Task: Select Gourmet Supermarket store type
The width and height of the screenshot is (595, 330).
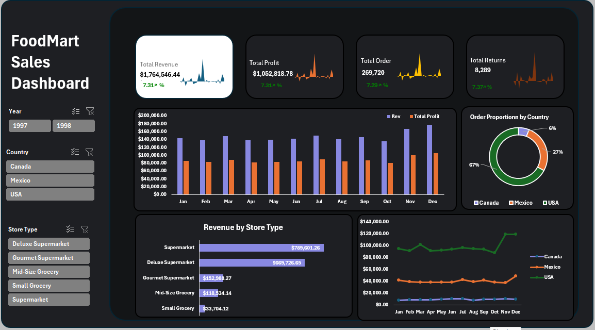Action: (x=49, y=258)
